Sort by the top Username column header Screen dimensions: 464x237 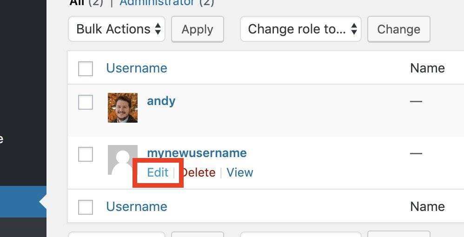pyautogui.click(x=136, y=68)
